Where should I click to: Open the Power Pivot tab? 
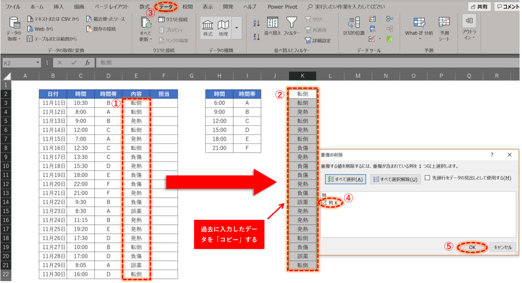pos(282,7)
